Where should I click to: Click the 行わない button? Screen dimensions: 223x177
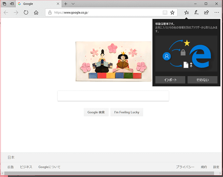(203, 80)
